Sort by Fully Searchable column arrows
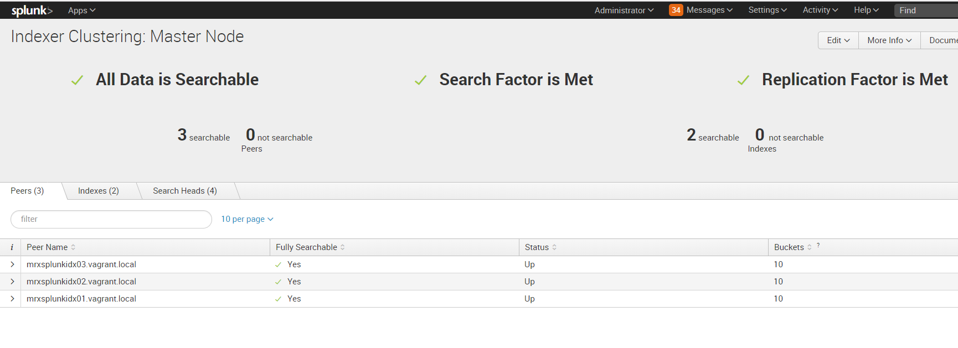The width and height of the screenshot is (958, 348). click(x=343, y=247)
